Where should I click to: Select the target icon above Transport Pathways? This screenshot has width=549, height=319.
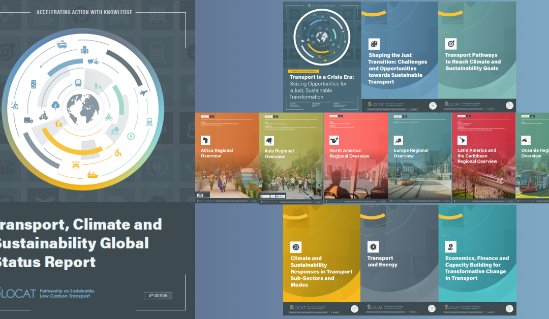[x=450, y=44]
